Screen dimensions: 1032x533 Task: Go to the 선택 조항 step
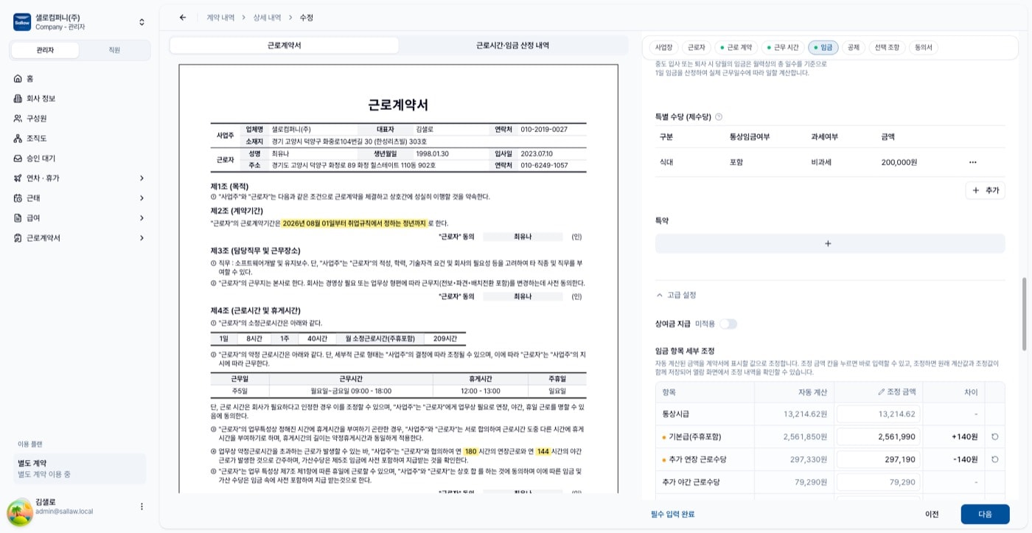point(887,47)
